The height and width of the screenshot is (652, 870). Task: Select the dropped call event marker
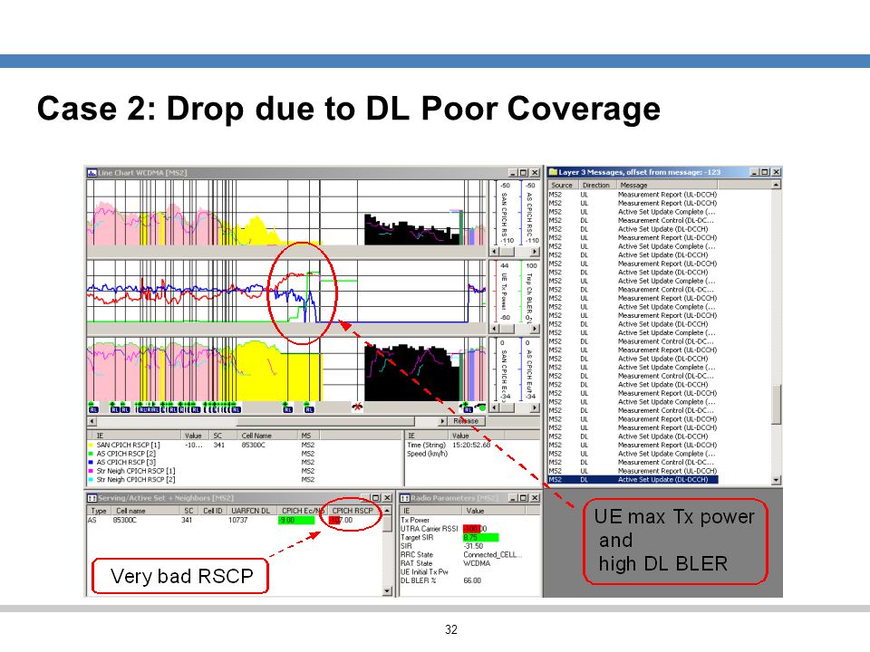click(x=357, y=407)
